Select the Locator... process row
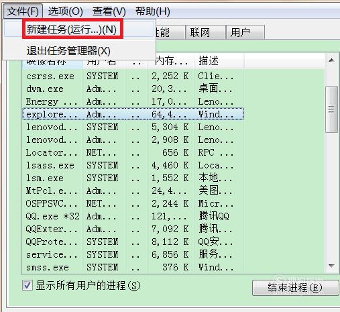This screenshot has width=340, height=312. [133, 153]
